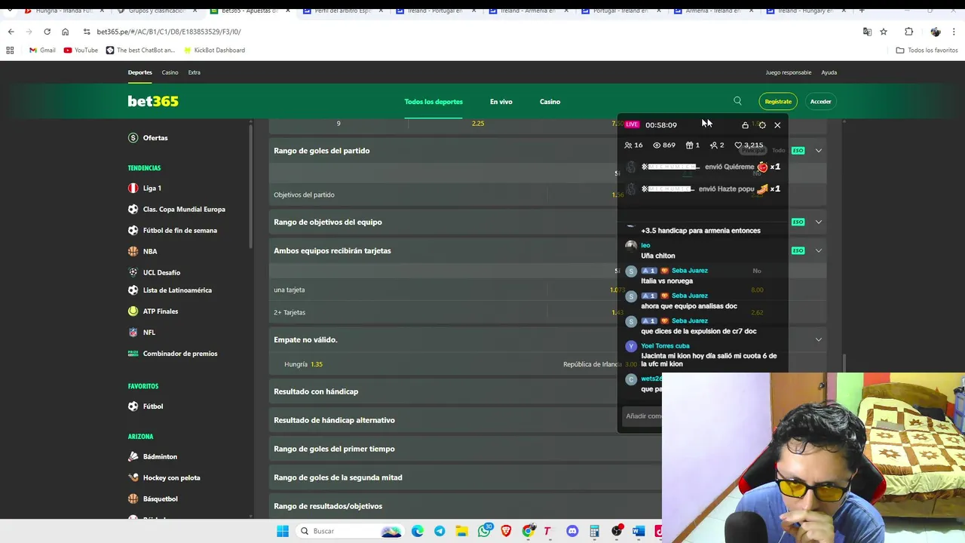This screenshot has height=543, width=965.
Task: Click the NBA basketball icon
Action: coord(133,251)
